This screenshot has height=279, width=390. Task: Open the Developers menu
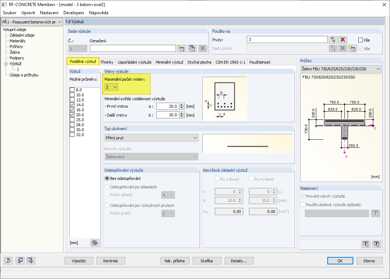74,13
